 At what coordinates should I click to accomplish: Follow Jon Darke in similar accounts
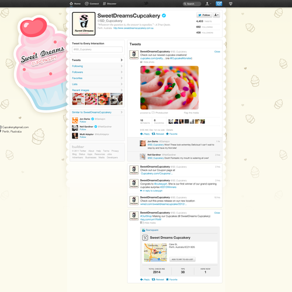click(83, 121)
